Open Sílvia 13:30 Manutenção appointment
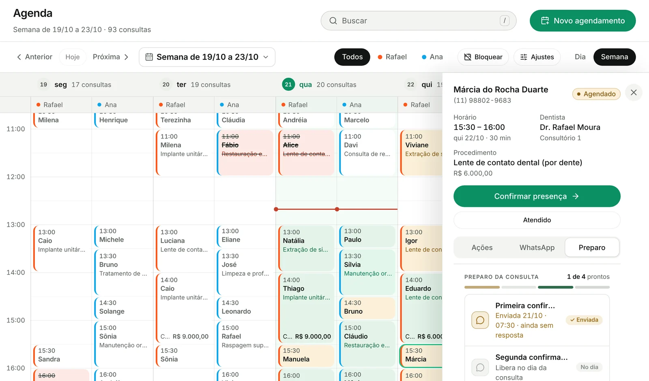 tap(367, 272)
